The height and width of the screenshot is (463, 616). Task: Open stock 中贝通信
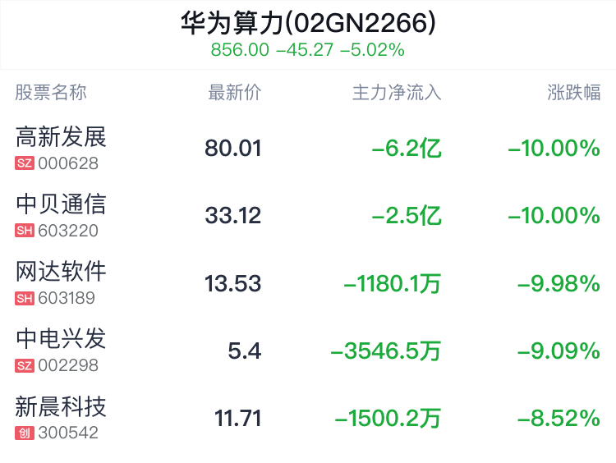tap(62, 204)
